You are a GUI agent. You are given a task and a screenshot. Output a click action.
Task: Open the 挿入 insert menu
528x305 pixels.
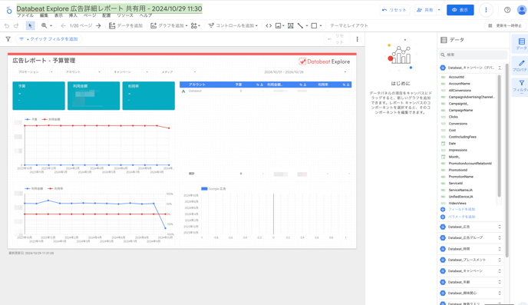(73, 15)
